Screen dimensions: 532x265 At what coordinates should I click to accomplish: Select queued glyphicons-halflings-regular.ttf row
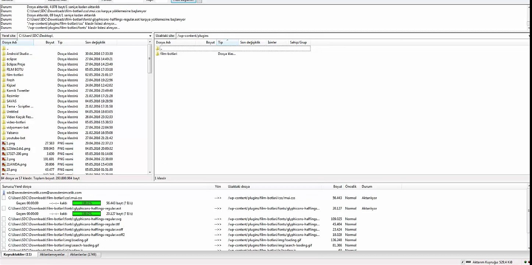point(201,224)
